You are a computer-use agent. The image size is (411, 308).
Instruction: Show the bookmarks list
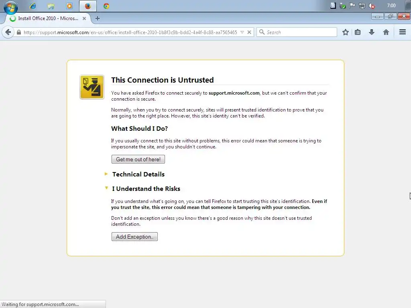(x=358, y=32)
